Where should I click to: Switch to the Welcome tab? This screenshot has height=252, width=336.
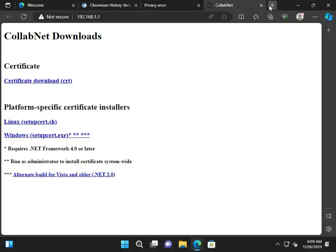pos(47,5)
